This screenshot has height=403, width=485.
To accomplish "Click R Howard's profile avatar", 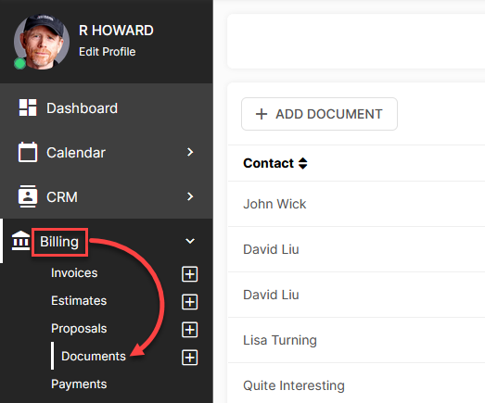I will click(x=42, y=42).
